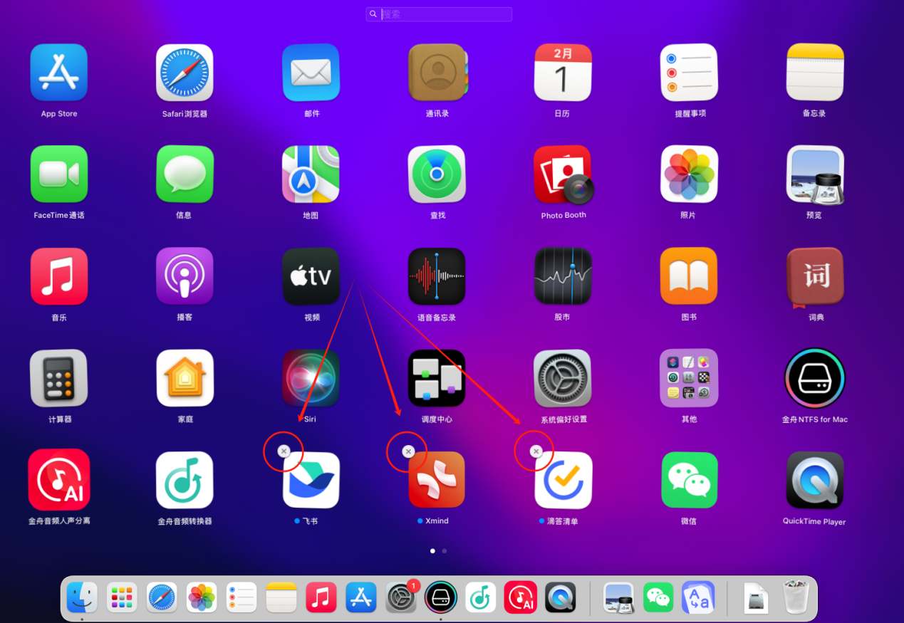The height and width of the screenshot is (623, 904).
Task: Launch the 计算器 calculator
Action: [59, 378]
